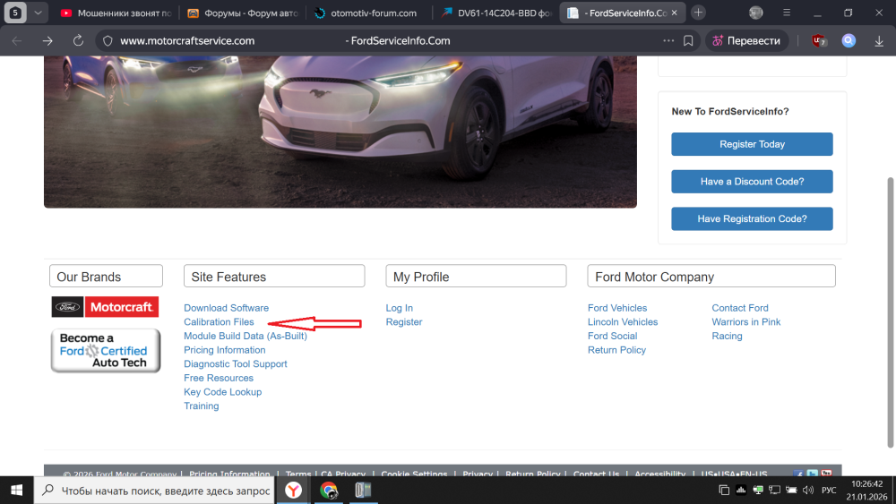Open the browser hamburger menu
This screenshot has height=504, width=896.
pyautogui.click(x=787, y=13)
